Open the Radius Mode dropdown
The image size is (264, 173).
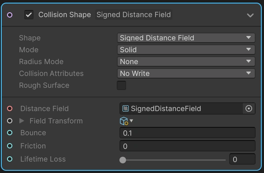(186, 61)
